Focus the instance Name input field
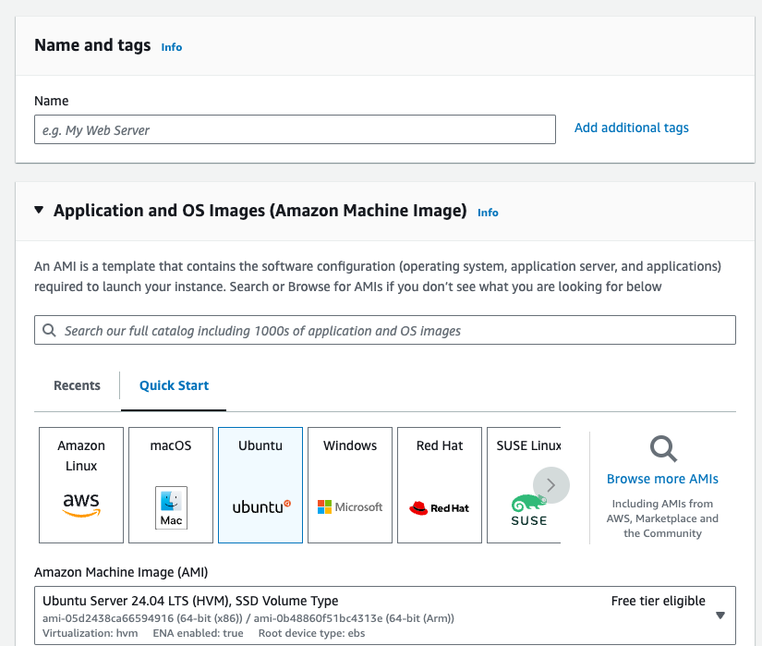This screenshot has width=762, height=646. (x=295, y=129)
